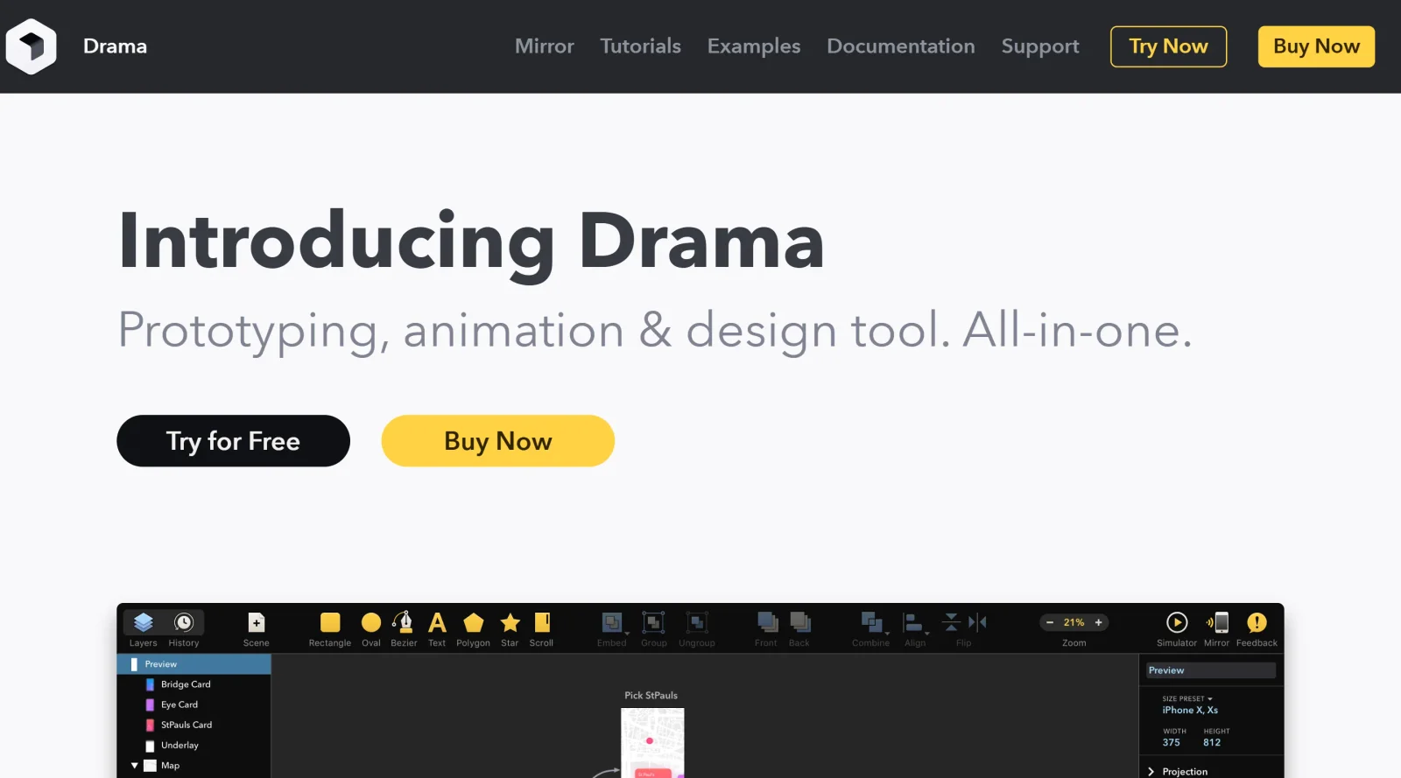Bring to Front icon
This screenshot has height=778, width=1401.
[x=767, y=622]
